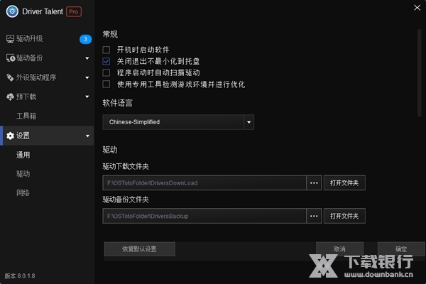The image size is (426, 284).
Task: Select the 驱动 settings sub-item
Action: 23,174
